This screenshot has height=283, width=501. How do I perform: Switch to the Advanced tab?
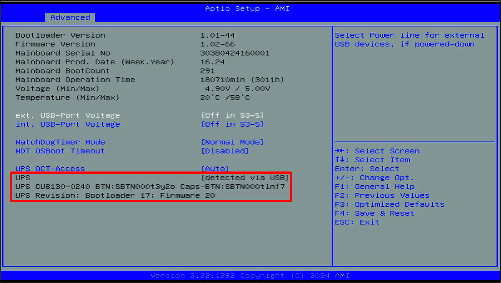pos(70,17)
